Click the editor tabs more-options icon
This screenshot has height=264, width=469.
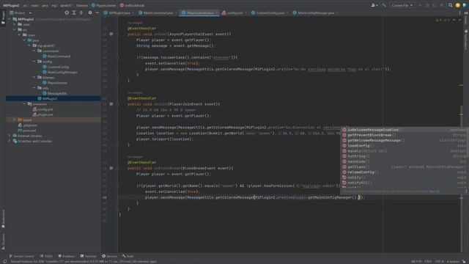[x=459, y=13]
